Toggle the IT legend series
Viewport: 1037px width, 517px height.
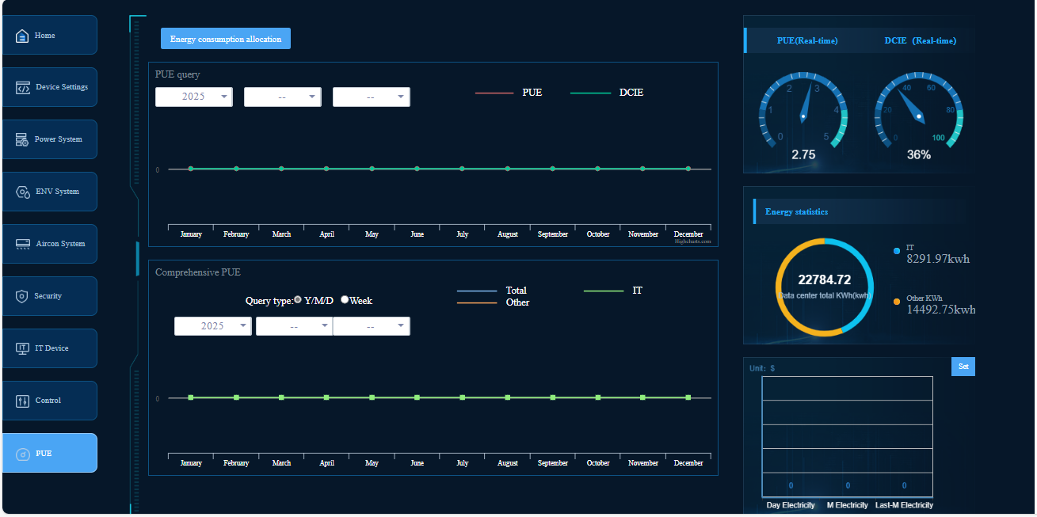(613, 291)
